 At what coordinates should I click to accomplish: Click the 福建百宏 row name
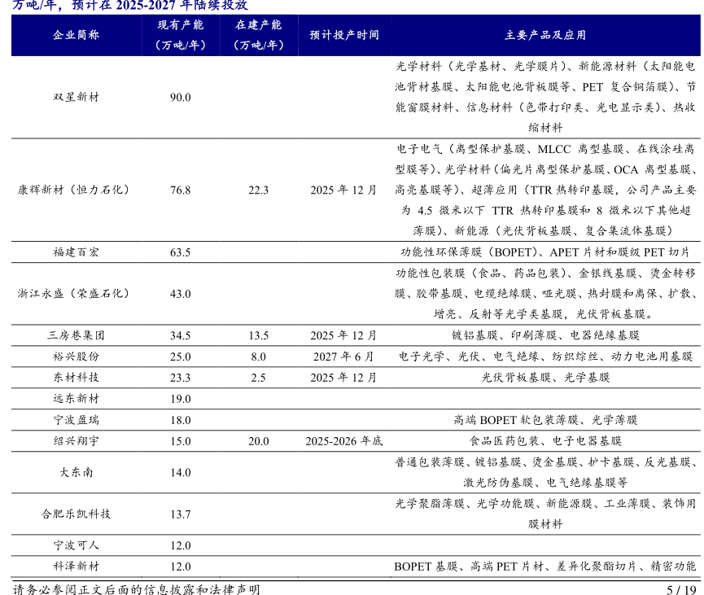pos(76,252)
